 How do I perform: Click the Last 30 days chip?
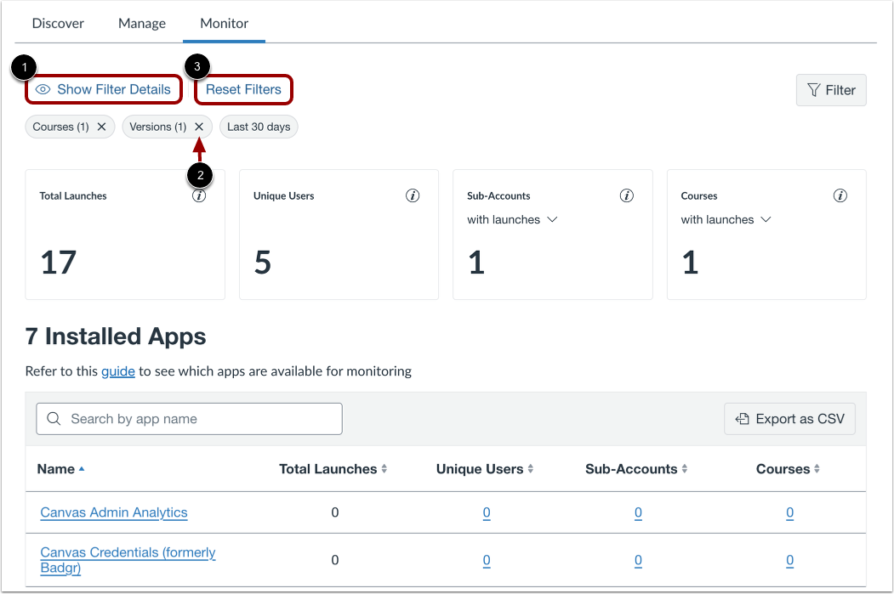tap(259, 127)
